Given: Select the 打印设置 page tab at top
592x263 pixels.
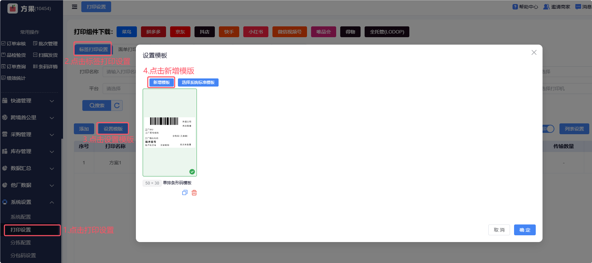Looking at the screenshot, I should (96, 7).
